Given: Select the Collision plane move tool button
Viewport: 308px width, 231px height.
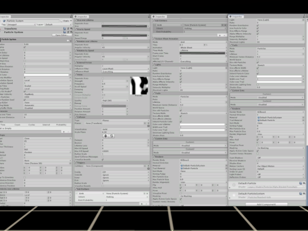Looking at the screenshot, I should tap(106, 136).
